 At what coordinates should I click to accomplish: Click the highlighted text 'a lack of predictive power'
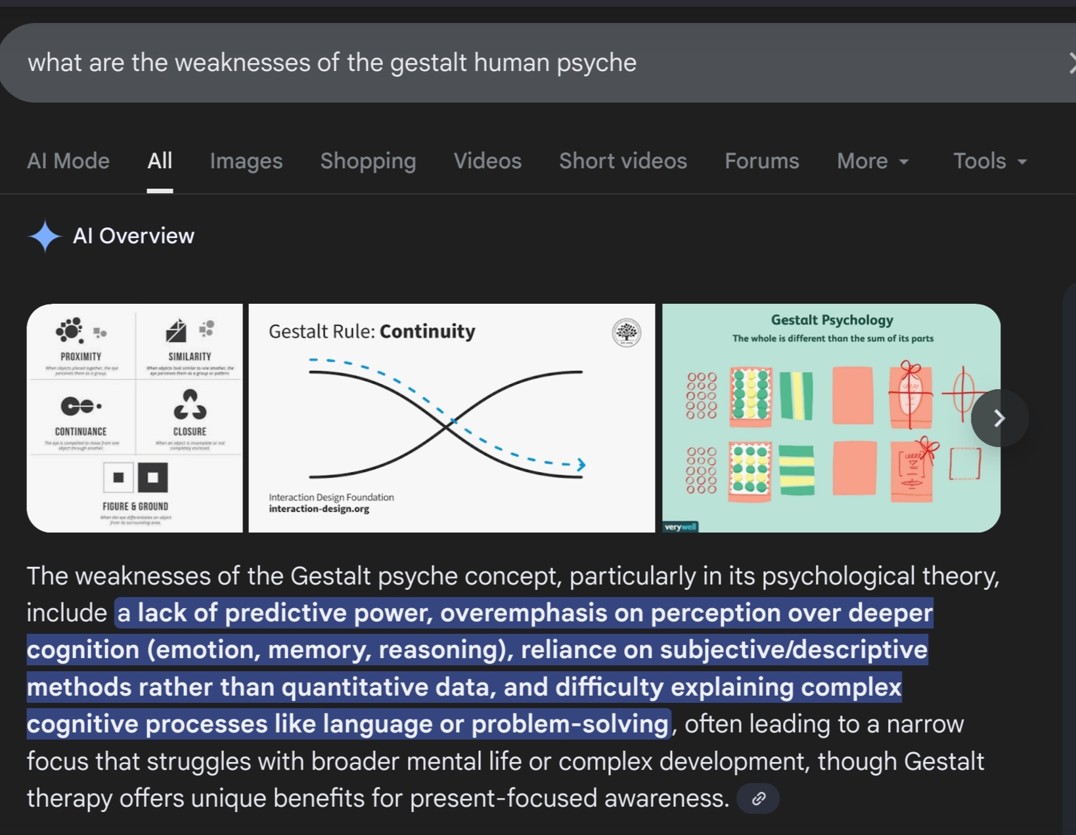pos(275,613)
